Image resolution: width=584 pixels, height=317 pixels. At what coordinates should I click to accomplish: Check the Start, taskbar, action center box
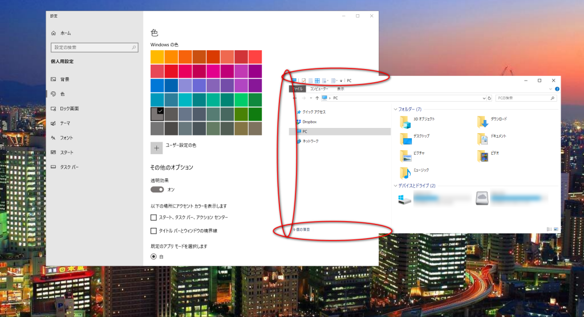[x=153, y=218]
